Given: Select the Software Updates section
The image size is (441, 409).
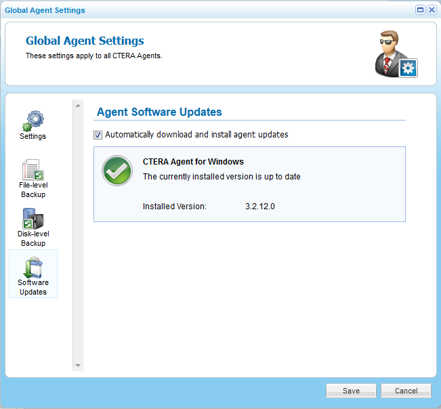Looking at the screenshot, I should 33,274.
